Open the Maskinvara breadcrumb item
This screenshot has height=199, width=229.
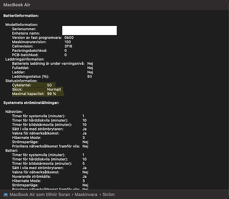point(86,195)
